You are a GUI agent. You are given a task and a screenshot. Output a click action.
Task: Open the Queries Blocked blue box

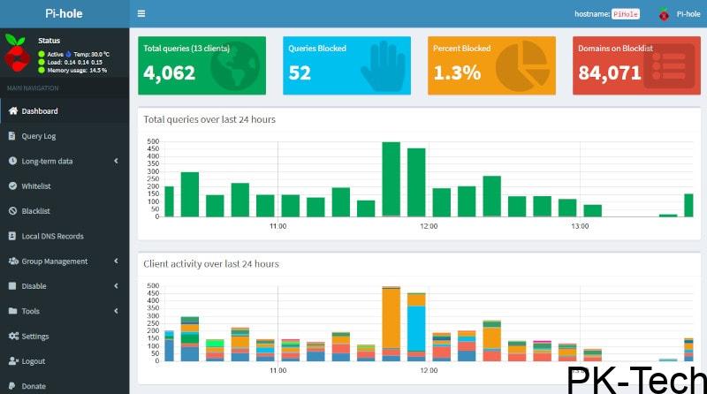pyautogui.click(x=346, y=65)
